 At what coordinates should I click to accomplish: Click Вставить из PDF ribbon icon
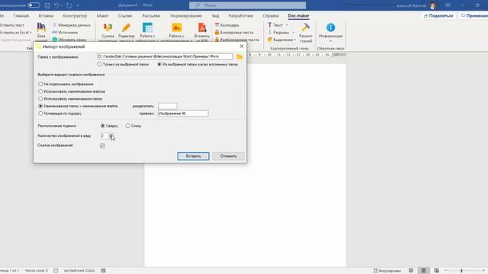[x=201, y=32]
